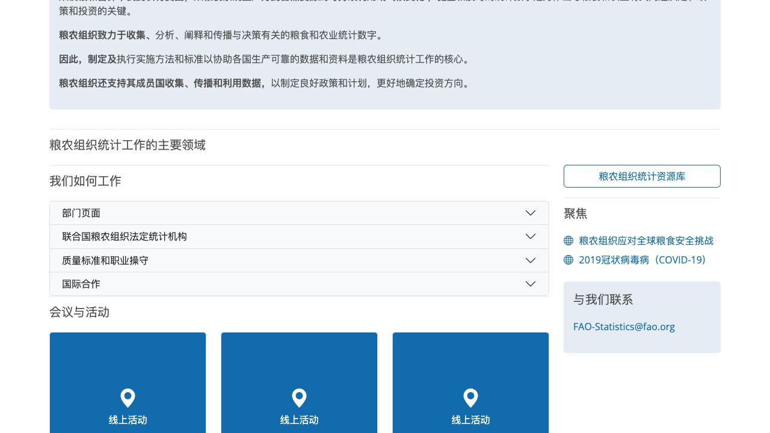This screenshot has height=433, width=770.
Task: Expand 质量标准和职业操守 chevron arrow
Action: tap(530, 260)
